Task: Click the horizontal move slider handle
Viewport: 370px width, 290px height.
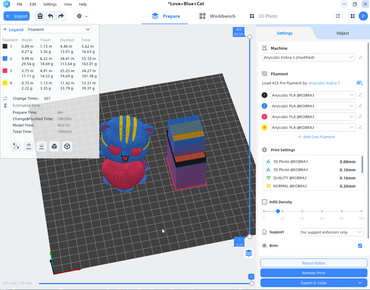Action: 252,283
